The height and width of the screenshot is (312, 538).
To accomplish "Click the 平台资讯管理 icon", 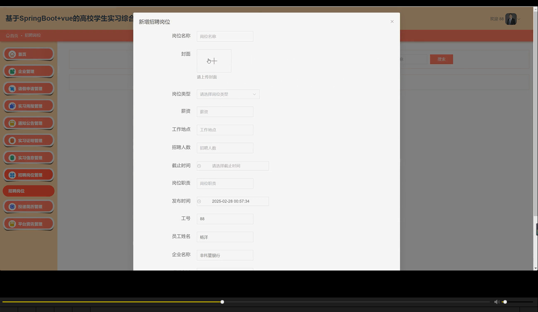I will (12, 224).
